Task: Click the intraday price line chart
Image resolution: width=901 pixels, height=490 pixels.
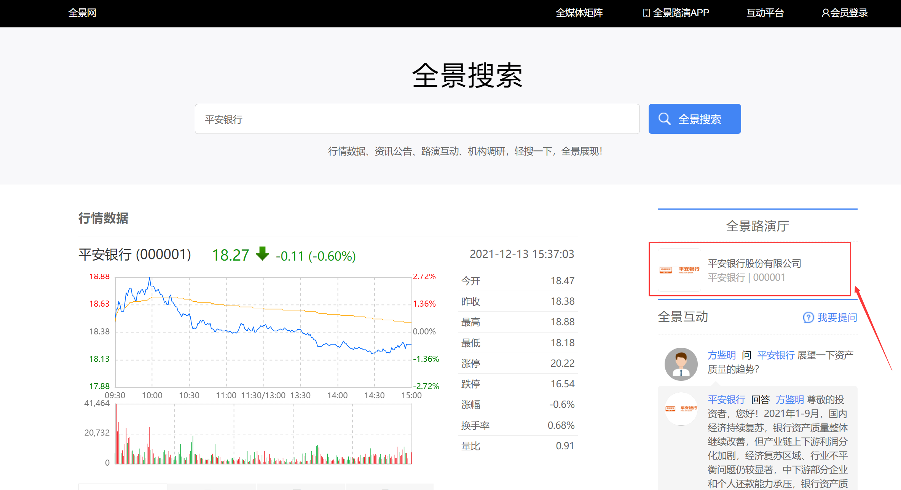Action: 263,332
